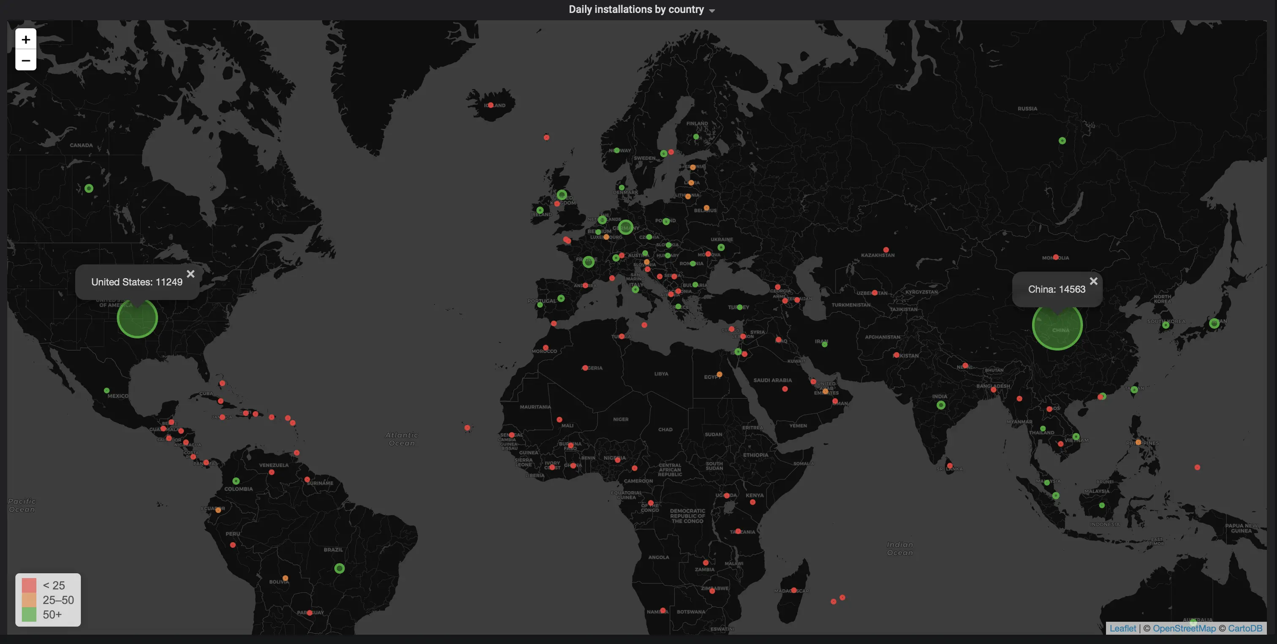
Task: Close the China popup
Action: (x=1093, y=281)
